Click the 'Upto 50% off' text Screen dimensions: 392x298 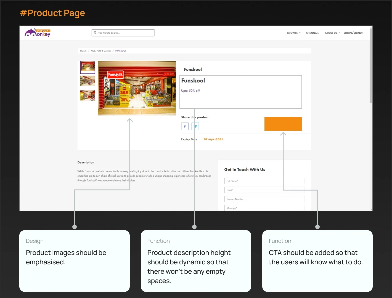tap(190, 91)
